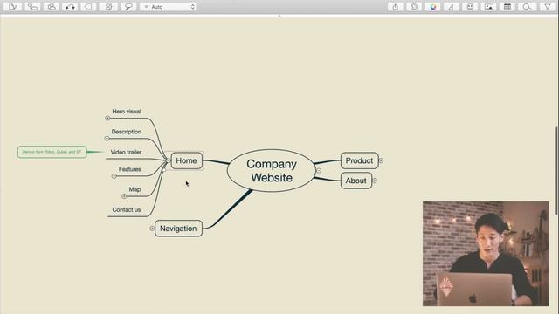Select the Description child node
This screenshot has height=314, width=559.
(x=126, y=132)
